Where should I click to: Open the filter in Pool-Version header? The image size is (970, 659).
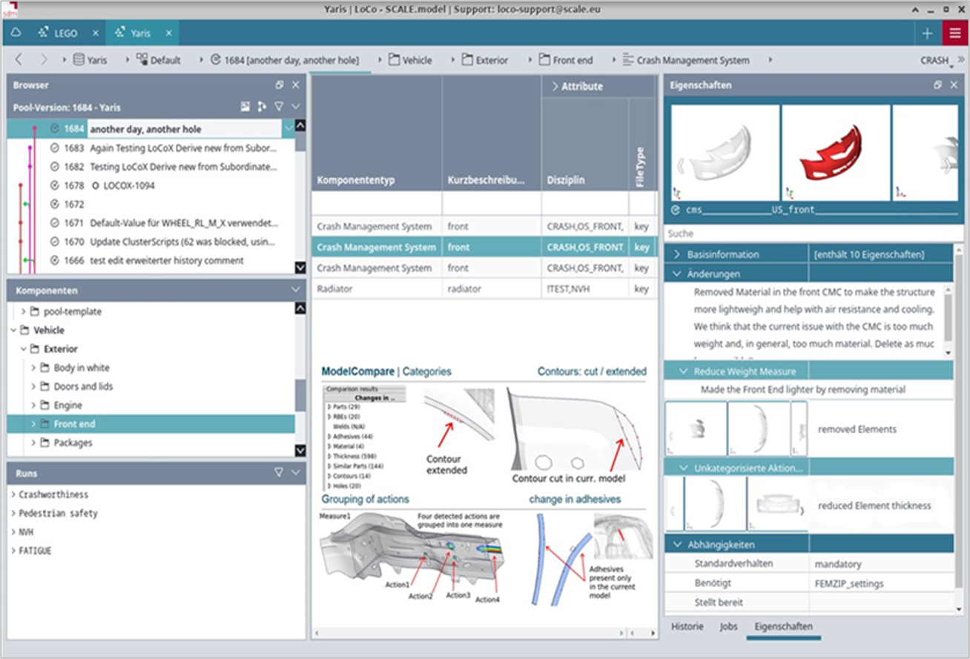279,107
